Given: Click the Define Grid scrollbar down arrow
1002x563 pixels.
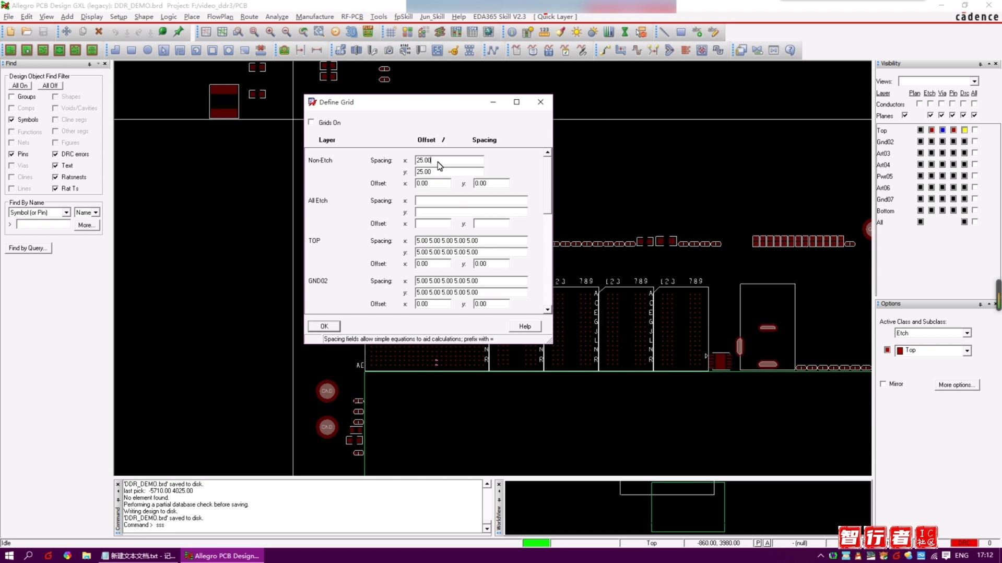Looking at the screenshot, I should pyautogui.click(x=547, y=310).
